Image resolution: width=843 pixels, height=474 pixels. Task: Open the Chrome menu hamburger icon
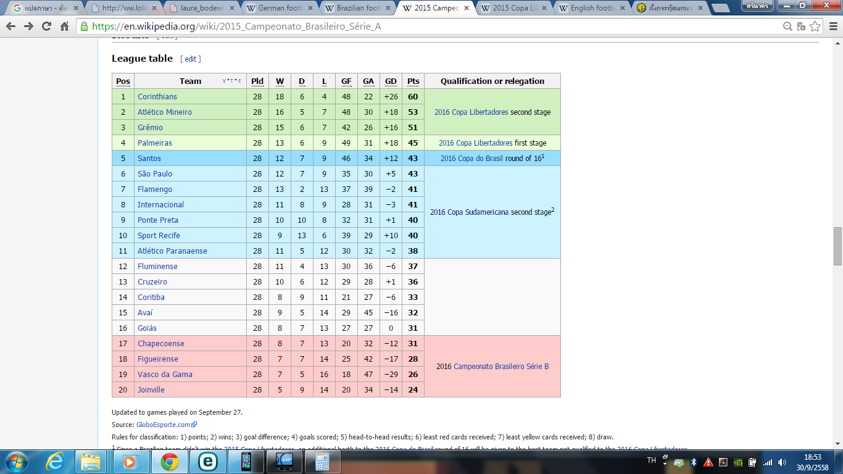coord(832,27)
